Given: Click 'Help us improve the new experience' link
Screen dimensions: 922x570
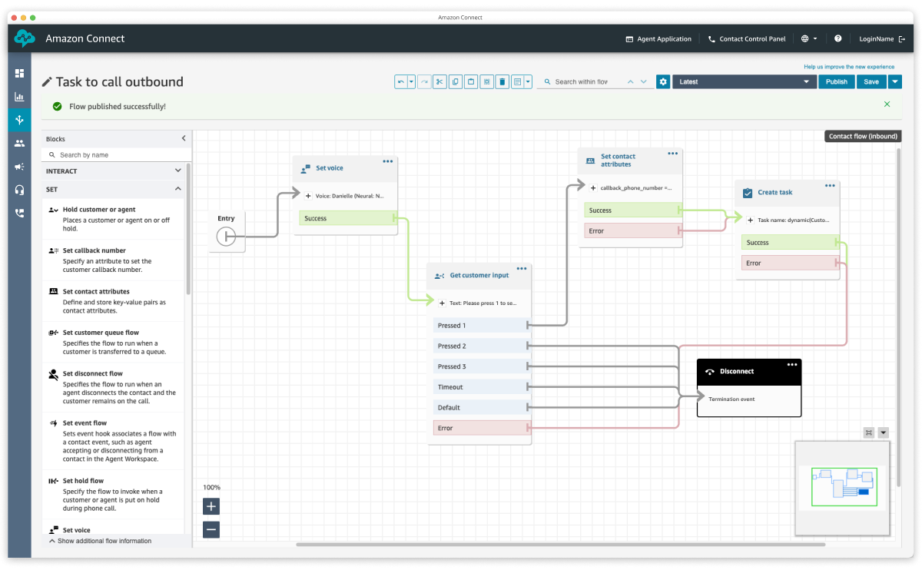Looking at the screenshot, I should point(848,67).
